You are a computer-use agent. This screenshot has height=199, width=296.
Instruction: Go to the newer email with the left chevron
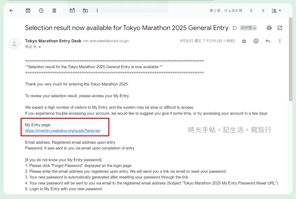(251, 11)
